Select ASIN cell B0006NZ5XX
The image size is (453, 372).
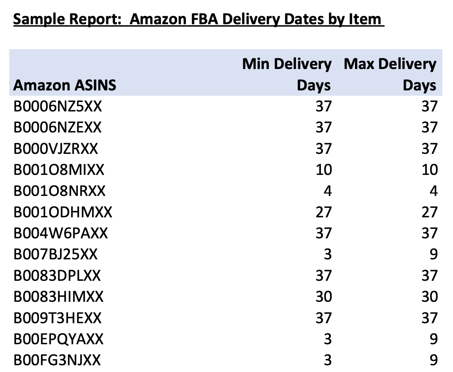click(x=58, y=106)
